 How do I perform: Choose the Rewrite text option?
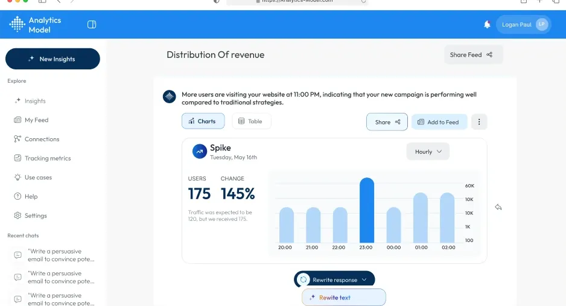tap(344, 298)
